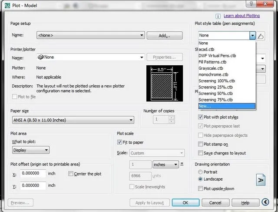Image resolution: width=278 pixels, height=212 pixels.
Task: Click the Properties... button
Action: [x=165, y=57]
